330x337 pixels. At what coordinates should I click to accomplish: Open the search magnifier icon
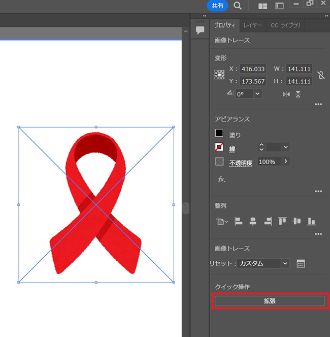238,6
